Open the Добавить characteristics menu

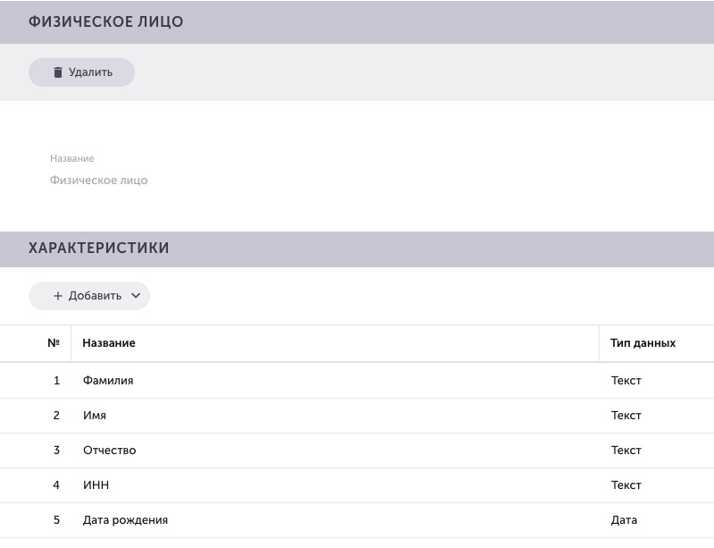pyautogui.click(x=89, y=296)
